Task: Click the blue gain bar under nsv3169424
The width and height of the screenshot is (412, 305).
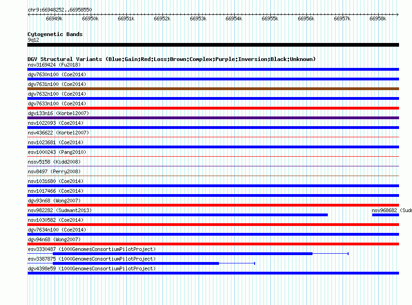Action: point(213,69)
